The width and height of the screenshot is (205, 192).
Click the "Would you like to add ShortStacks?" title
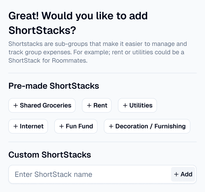click(78, 23)
